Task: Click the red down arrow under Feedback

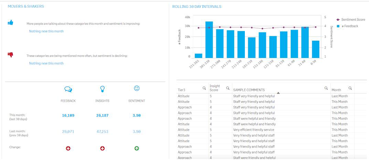Action: [68, 148]
